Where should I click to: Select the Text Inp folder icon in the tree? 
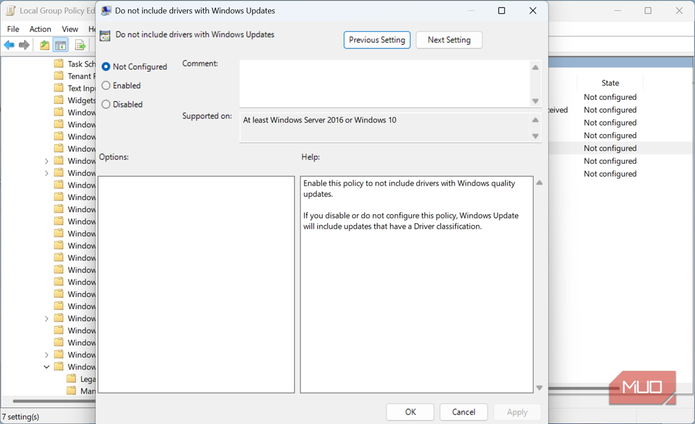(59, 88)
